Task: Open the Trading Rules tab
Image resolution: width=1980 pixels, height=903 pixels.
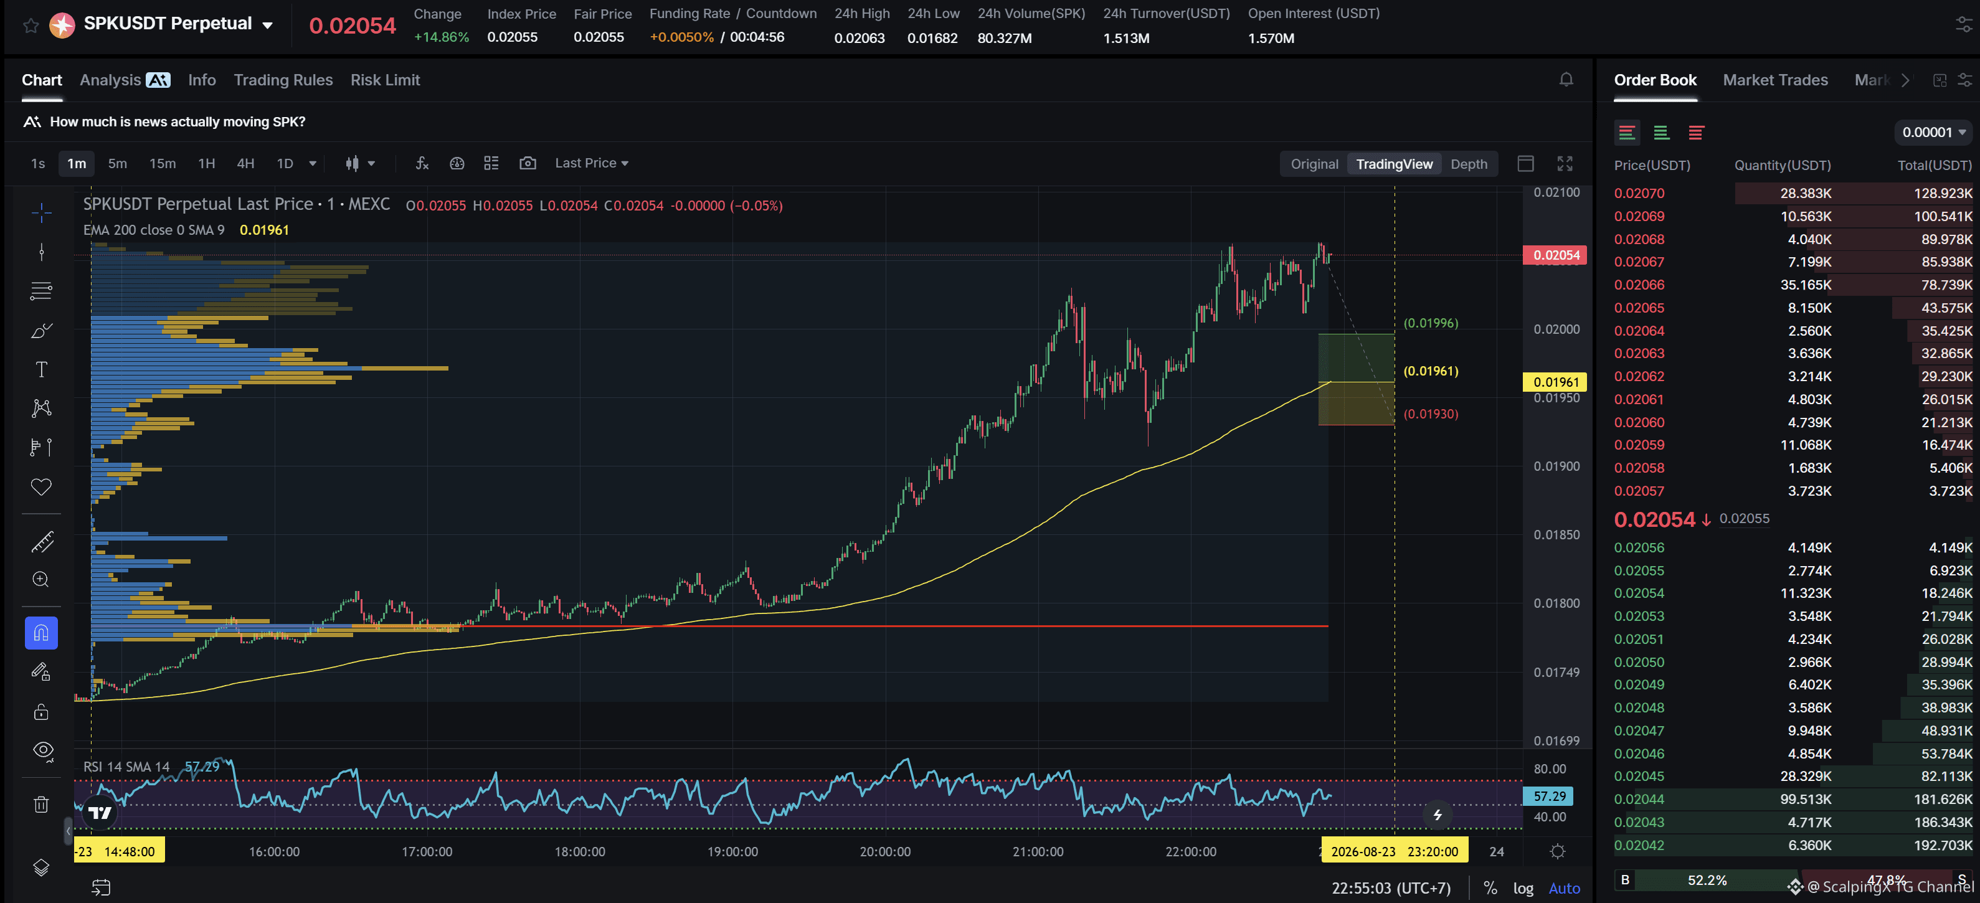Action: (283, 80)
